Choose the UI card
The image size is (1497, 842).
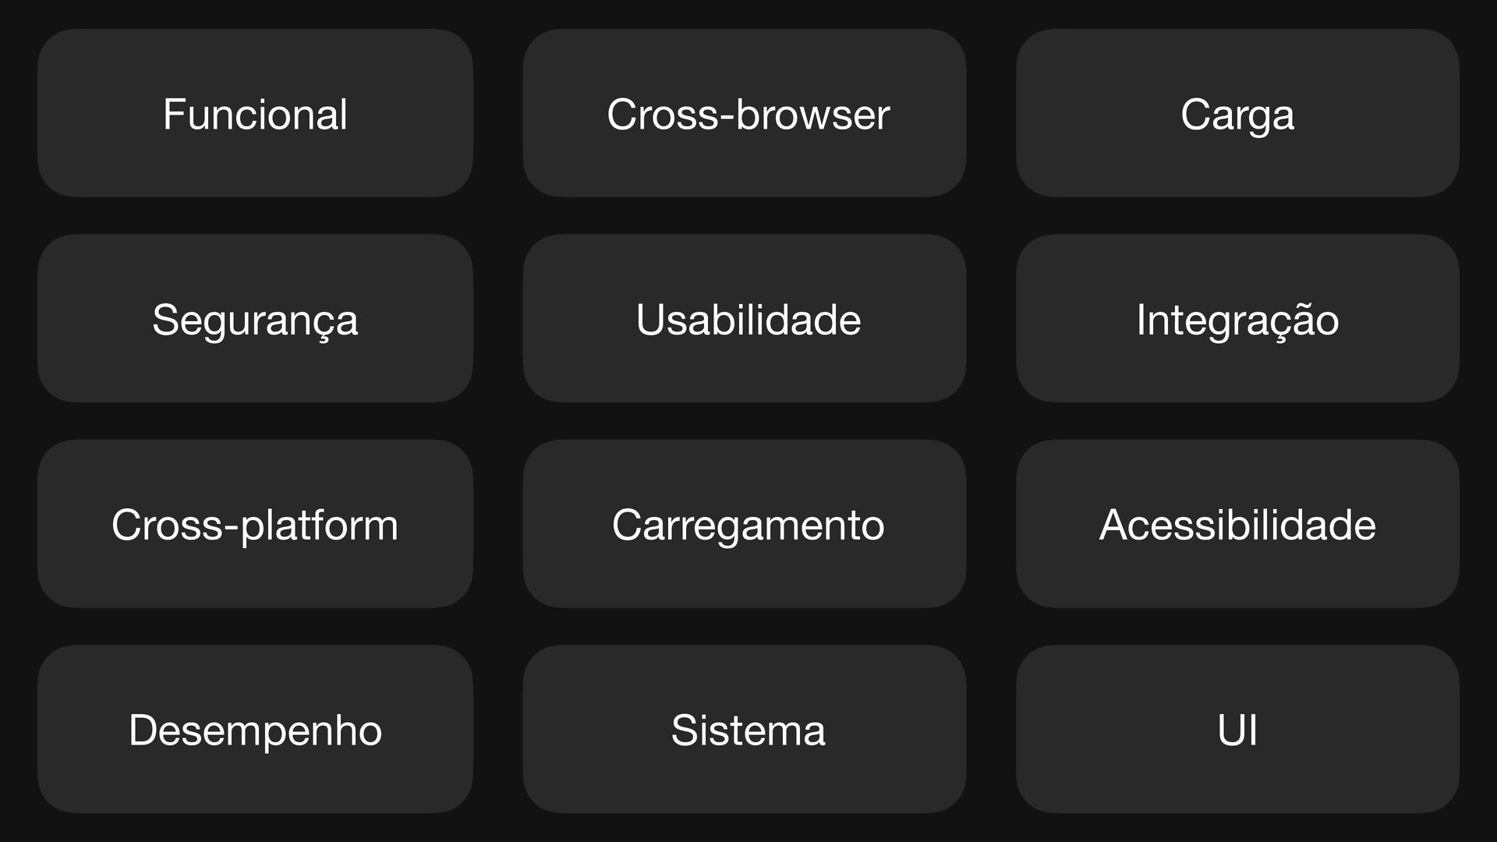[x=1237, y=729]
